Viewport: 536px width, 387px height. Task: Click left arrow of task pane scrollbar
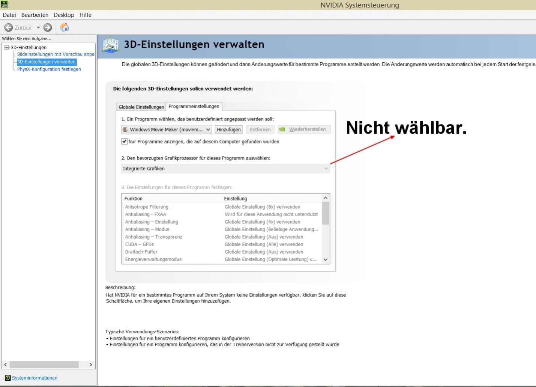(x=6, y=364)
